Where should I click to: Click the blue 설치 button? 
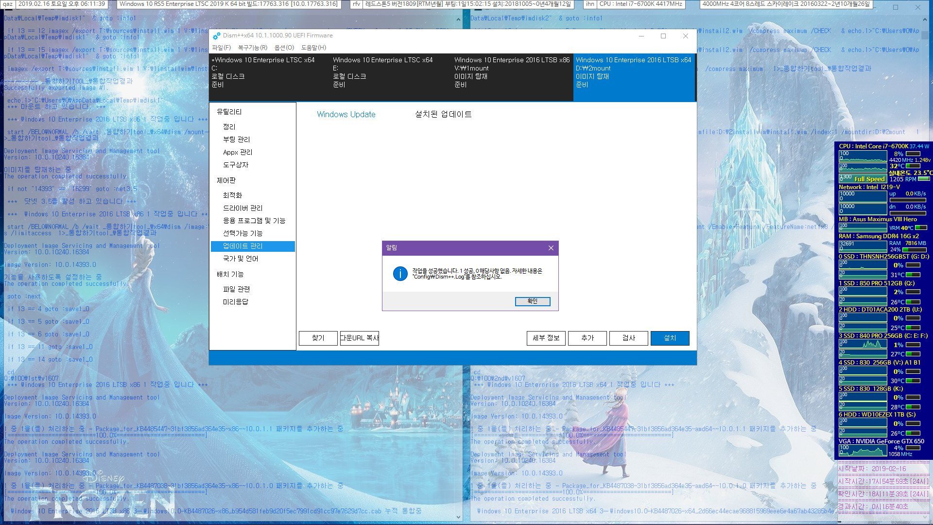[x=670, y=338]
